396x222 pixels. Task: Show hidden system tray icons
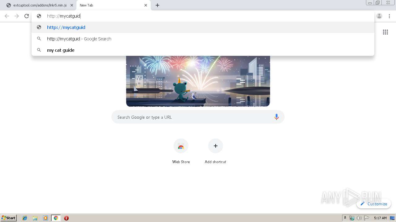[345, 218]
